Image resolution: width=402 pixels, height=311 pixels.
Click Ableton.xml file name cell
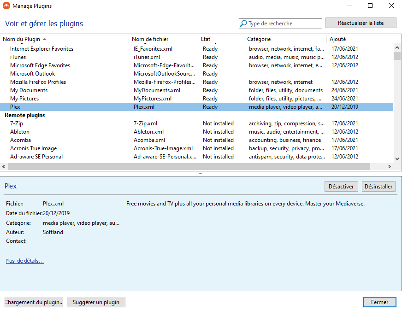148,132
